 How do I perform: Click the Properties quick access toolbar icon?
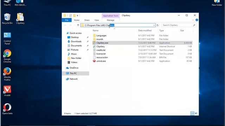click(x=70, y=15)
